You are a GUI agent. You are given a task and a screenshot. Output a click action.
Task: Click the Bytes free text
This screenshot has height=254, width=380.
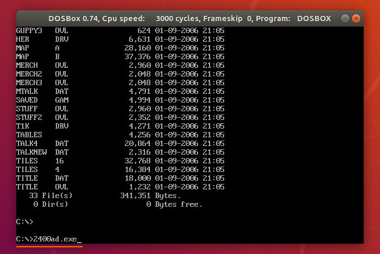click(179, 205)
